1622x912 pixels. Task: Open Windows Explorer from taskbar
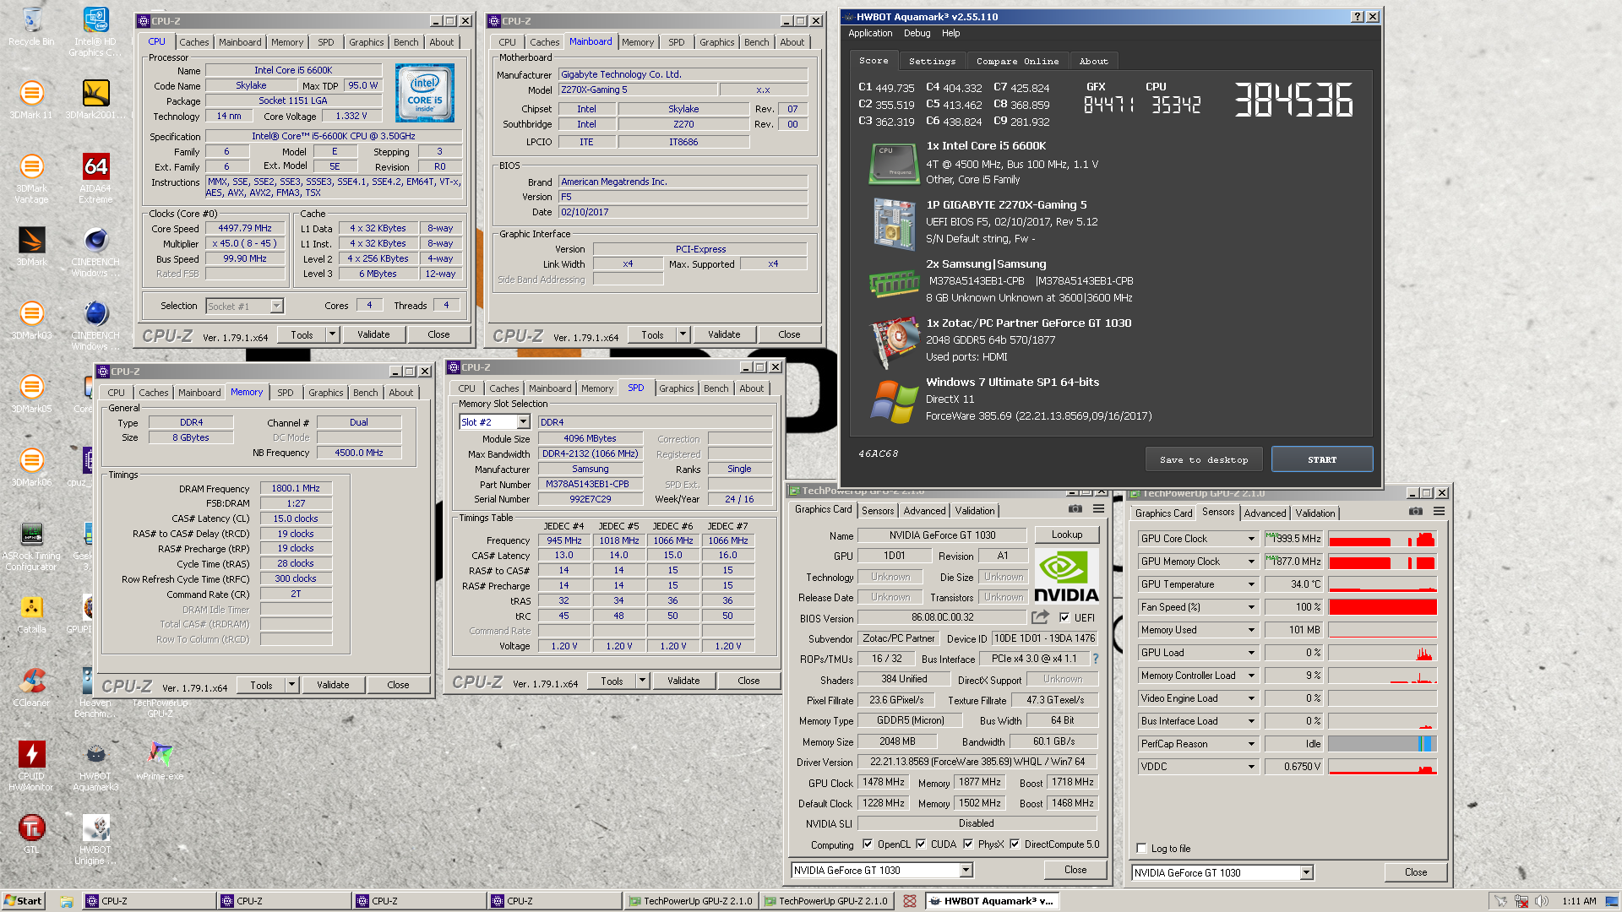click(x=66, y=901)
